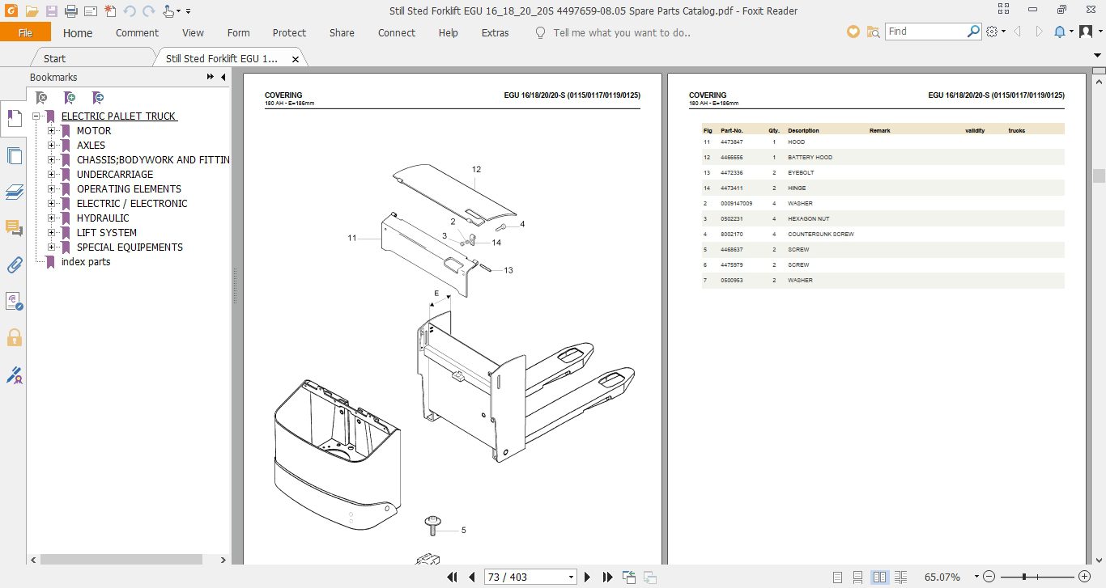Select the Hand tool icon
Viewport: 1106px width, 588px height.
[168, 11]
